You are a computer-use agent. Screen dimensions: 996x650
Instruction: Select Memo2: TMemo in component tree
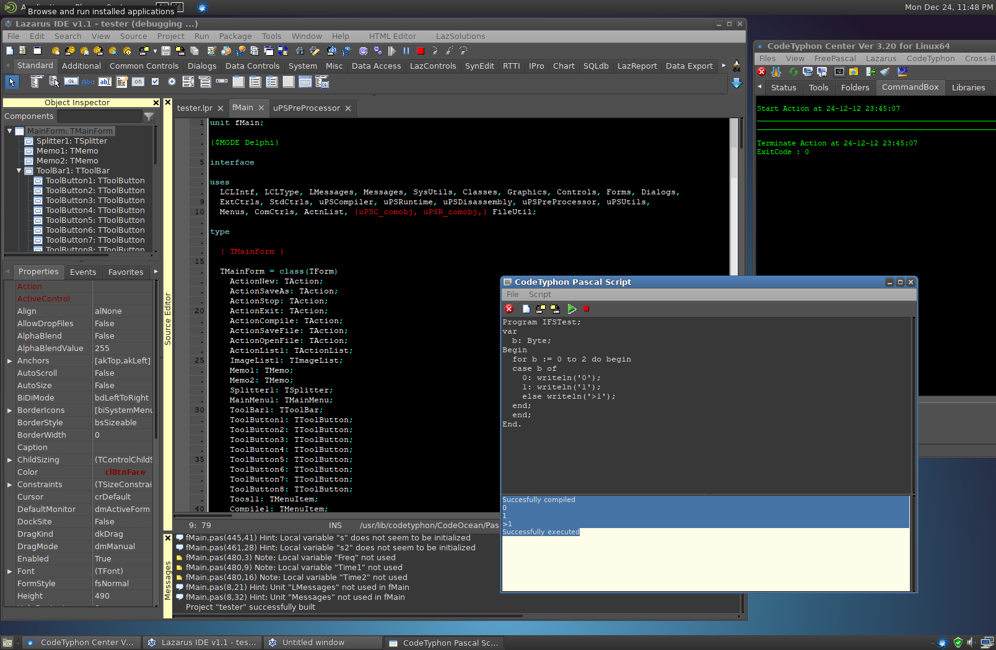tap(67, 161)
